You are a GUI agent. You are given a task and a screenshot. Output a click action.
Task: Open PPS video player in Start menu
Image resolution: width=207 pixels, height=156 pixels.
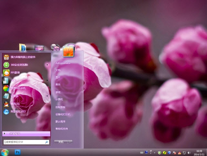15,73
